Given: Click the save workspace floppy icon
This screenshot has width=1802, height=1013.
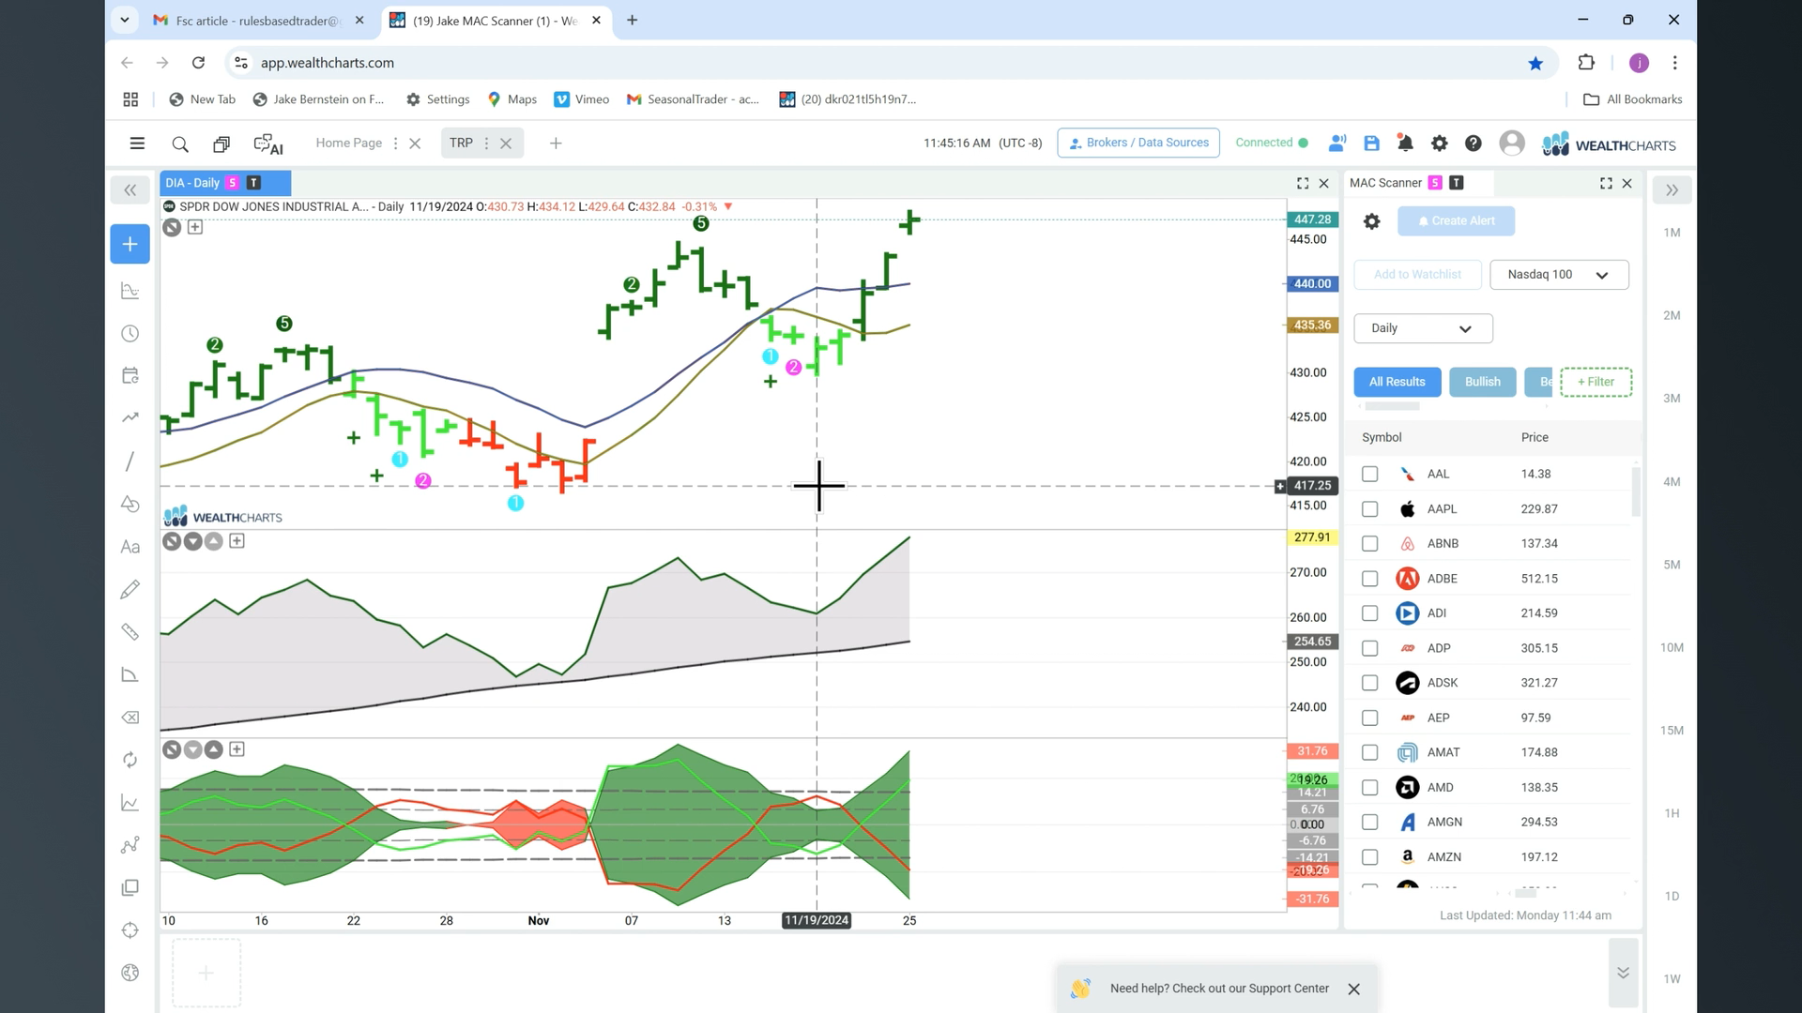Looking at the screenshot, I should [x=1371, y=143].
